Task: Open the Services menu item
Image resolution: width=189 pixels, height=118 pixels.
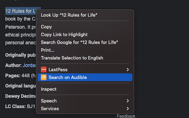Action: [85, 109]
